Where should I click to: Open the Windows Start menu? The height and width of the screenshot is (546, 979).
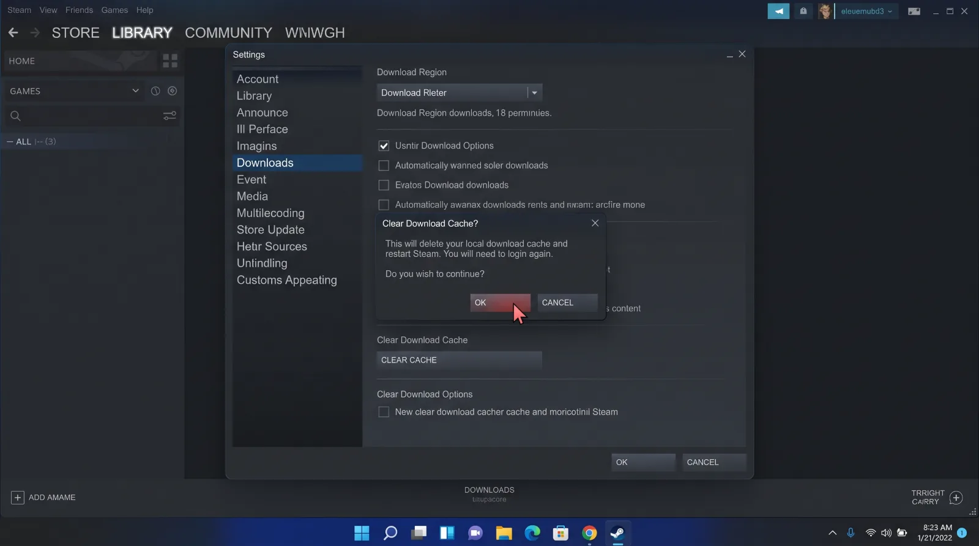click(x=362, y=533)
